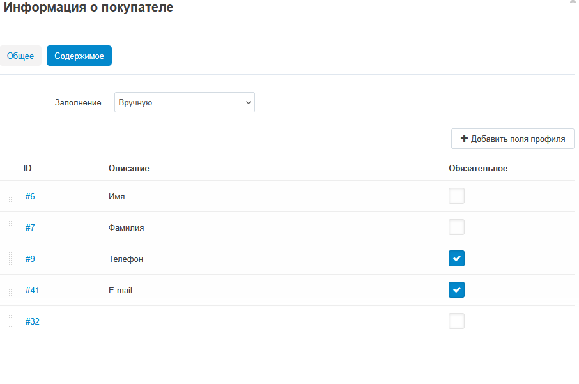Switch to the Общее tab
The image size is (579, 384).
[x=20, y=56]
